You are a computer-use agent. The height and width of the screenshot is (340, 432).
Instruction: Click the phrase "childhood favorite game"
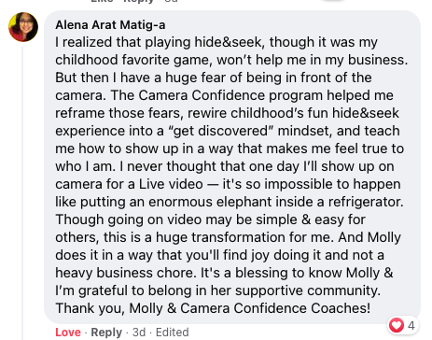pyautogui.click(x=133, y=60)
